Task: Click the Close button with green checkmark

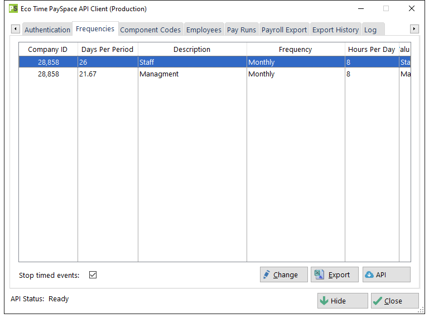Action: click(x=395, y=301)
